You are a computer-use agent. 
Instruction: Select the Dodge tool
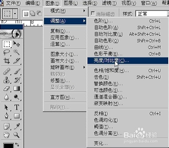(17, 97)
